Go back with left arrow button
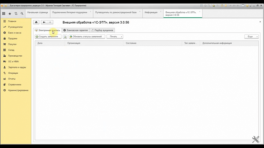Screen dimensions: 264x148 pos(44,22)
